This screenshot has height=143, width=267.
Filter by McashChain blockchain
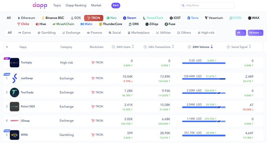pyautogui.click(x=63, y=24)
